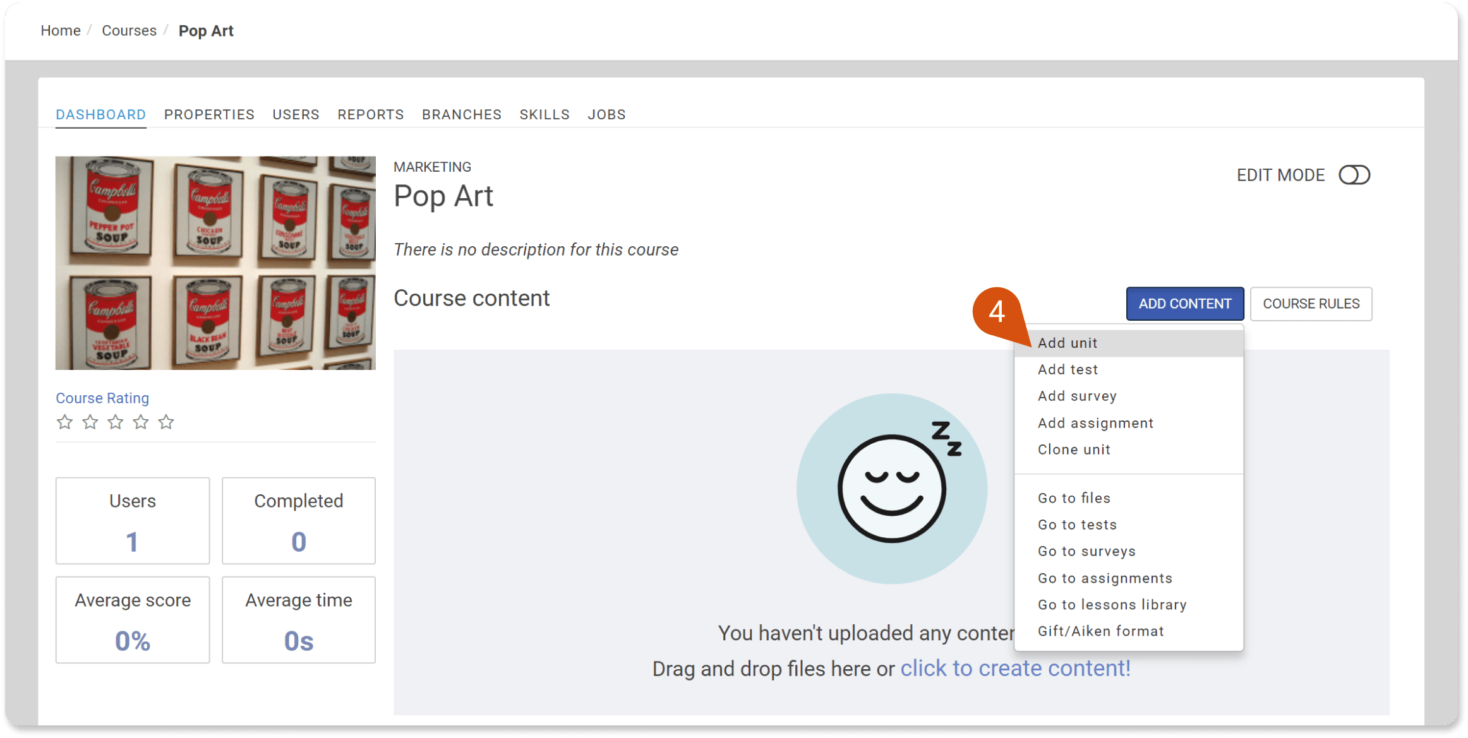The width and height of the screenshot is (1468, 738).
Task: Open the Reports tab
Action: click(x=370, y=114)
